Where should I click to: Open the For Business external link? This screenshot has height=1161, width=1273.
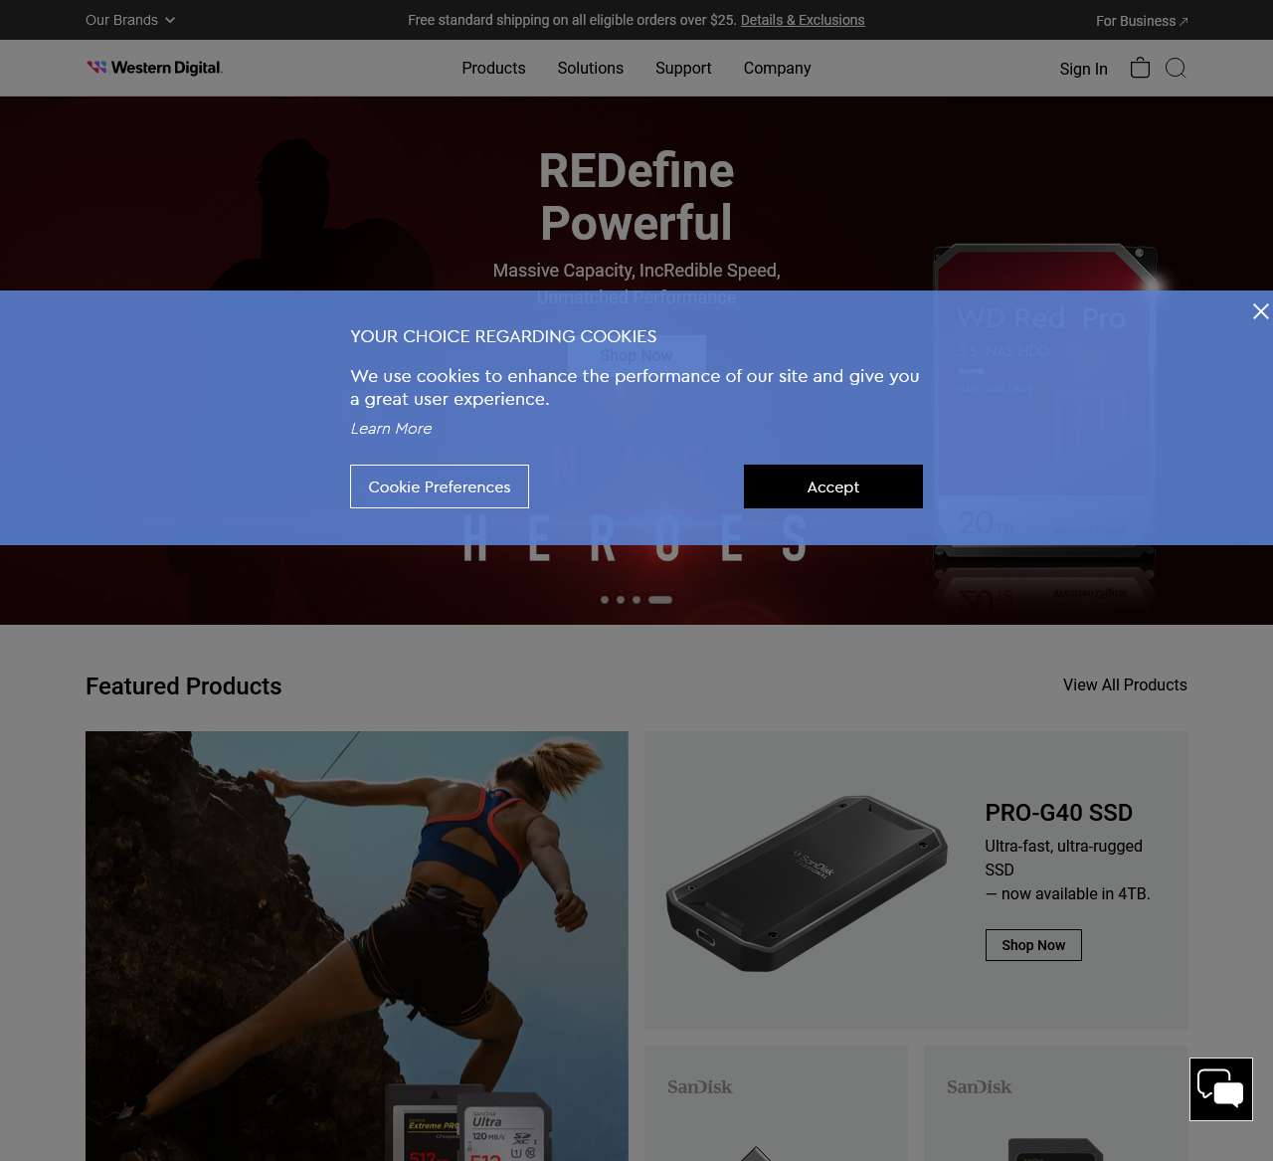tap(1142, 21)
